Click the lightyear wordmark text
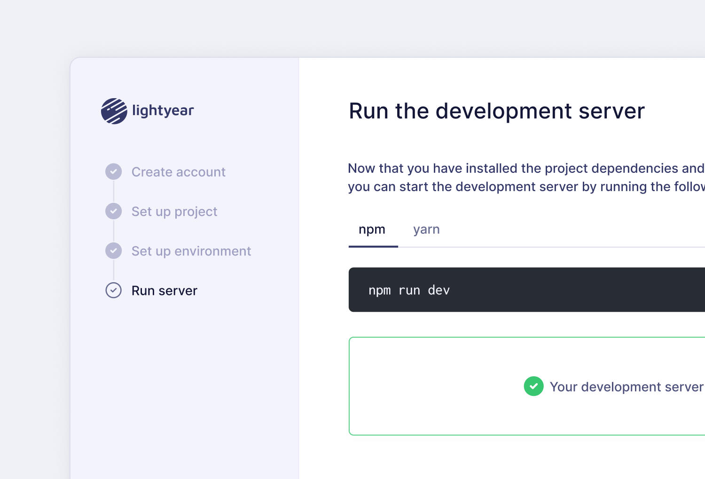 162,111
